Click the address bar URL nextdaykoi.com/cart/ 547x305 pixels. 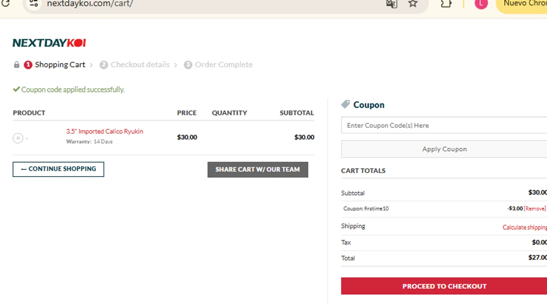tap(90, 4)
